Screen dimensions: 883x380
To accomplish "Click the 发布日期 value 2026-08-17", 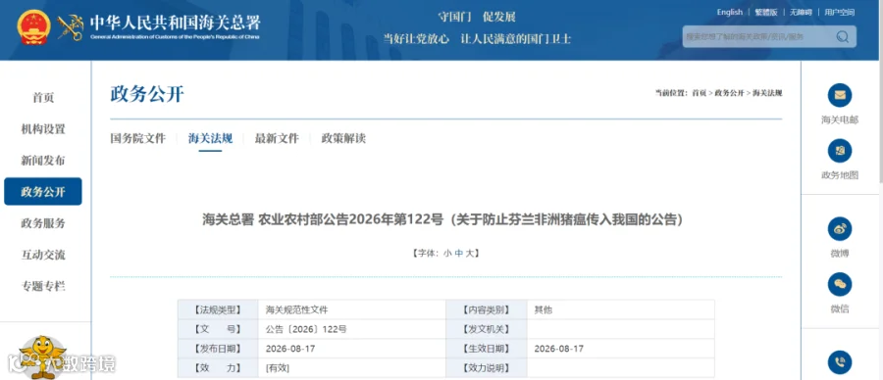I will (x=351, y=349).
